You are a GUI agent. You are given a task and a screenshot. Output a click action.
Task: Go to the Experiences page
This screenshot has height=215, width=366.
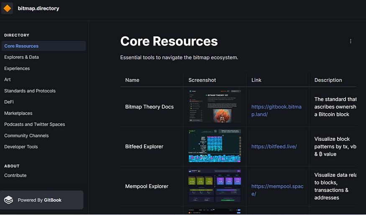coord(17,68)
